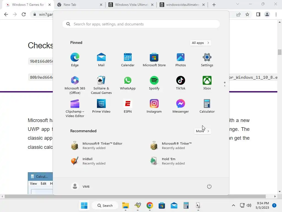Switch to Chrome on the taskbar
The width and height of the screenshot is (282, 212).
coord(150,205)
